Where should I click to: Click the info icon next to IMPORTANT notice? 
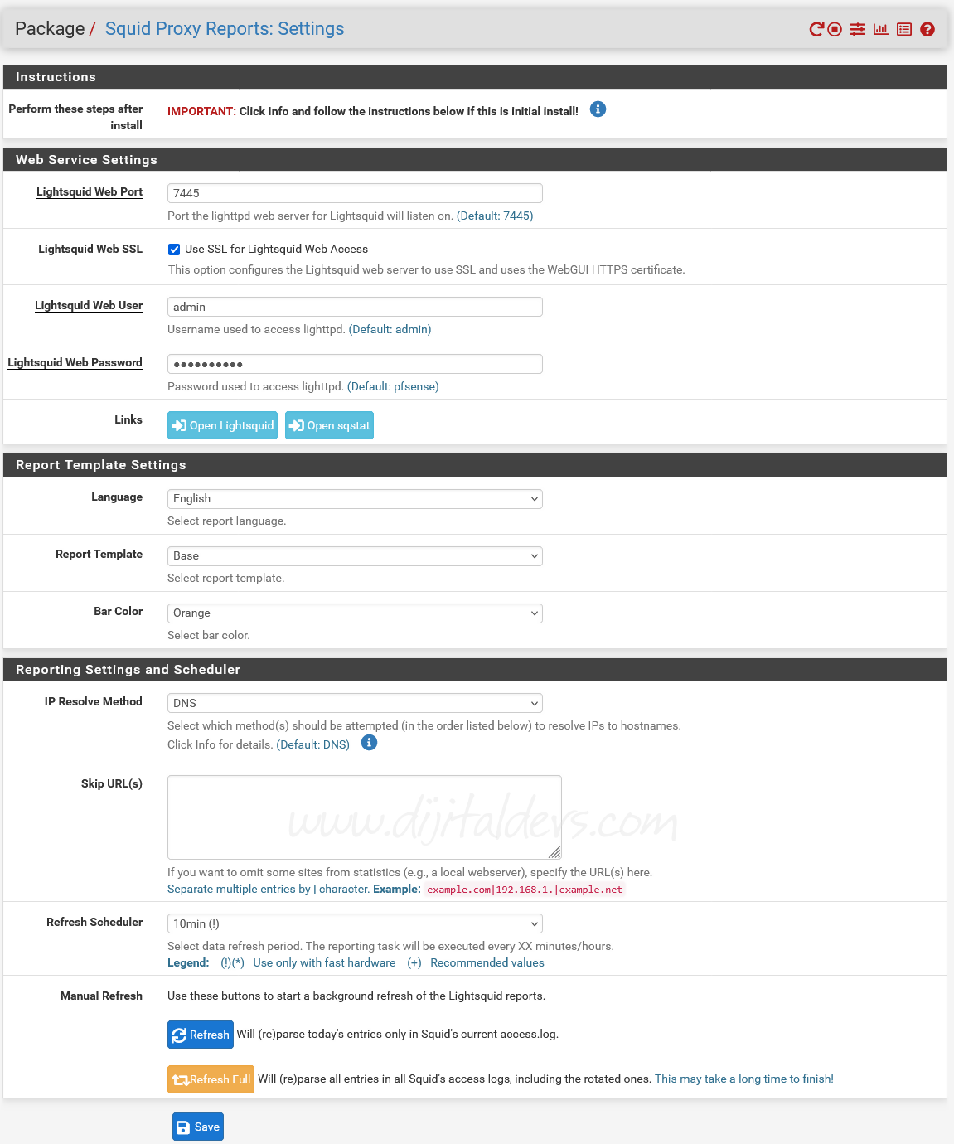tap(598, 109)
